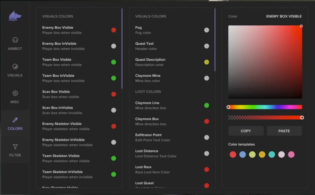Open the Misc gear icon section

click(x=15, y=93)
